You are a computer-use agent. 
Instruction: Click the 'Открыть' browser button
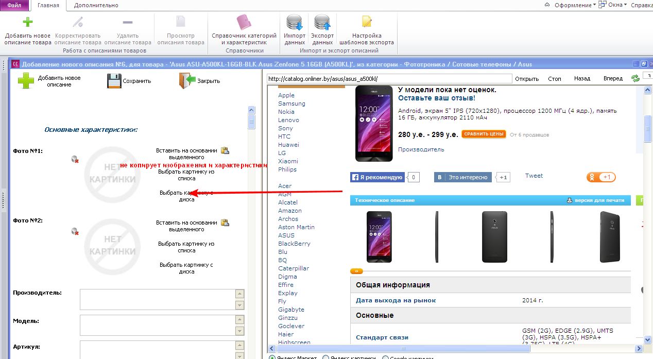click(527, 79)
